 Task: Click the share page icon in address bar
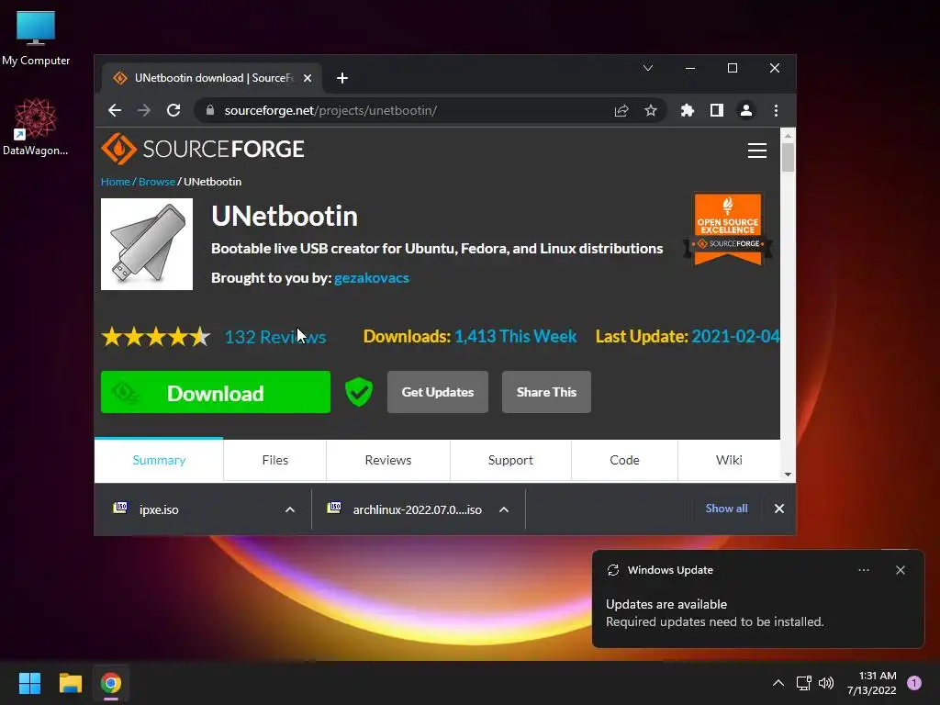[x=621, y=110]
